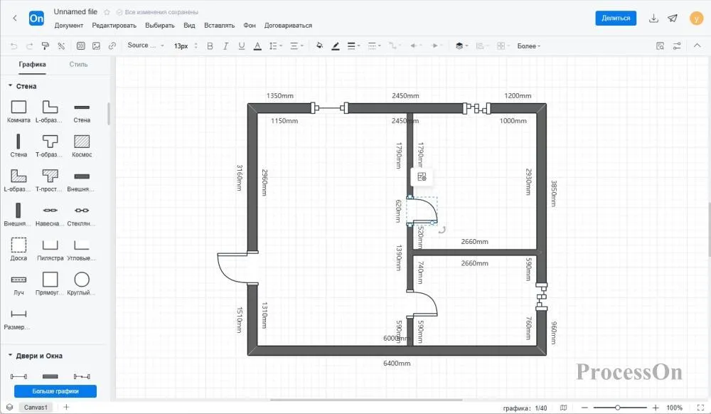Click the paper plane publish icon
Screen dimensions: 711x414
click(x=673, y=18)
